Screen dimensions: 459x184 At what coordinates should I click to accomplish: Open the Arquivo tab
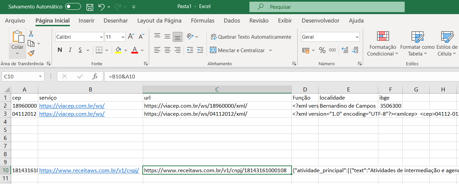click(15, 21)
